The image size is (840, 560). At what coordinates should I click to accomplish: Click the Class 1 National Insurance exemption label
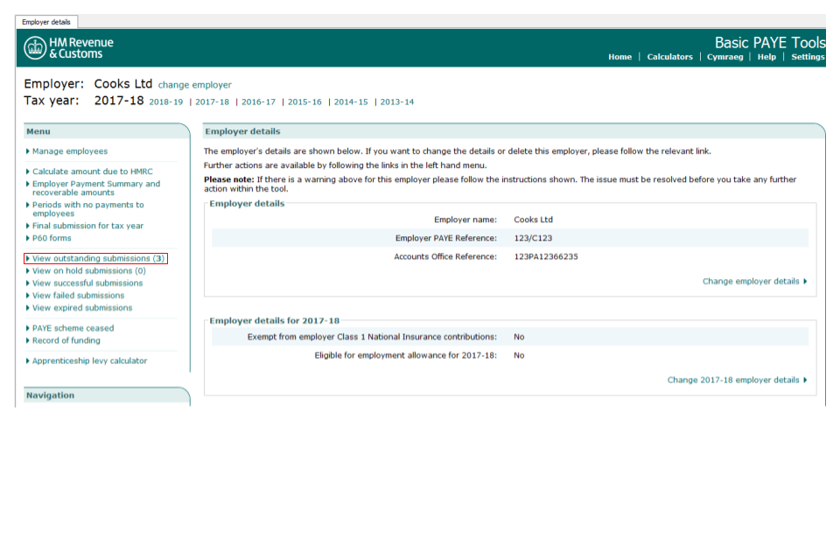(x=372, y=337)
